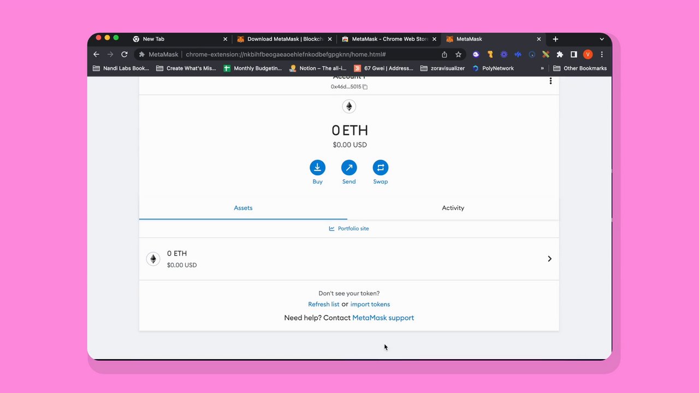Open the Chrome profile avatar V
The height and width of the screenshot is (393, 699).
click(x=588, y=54)
